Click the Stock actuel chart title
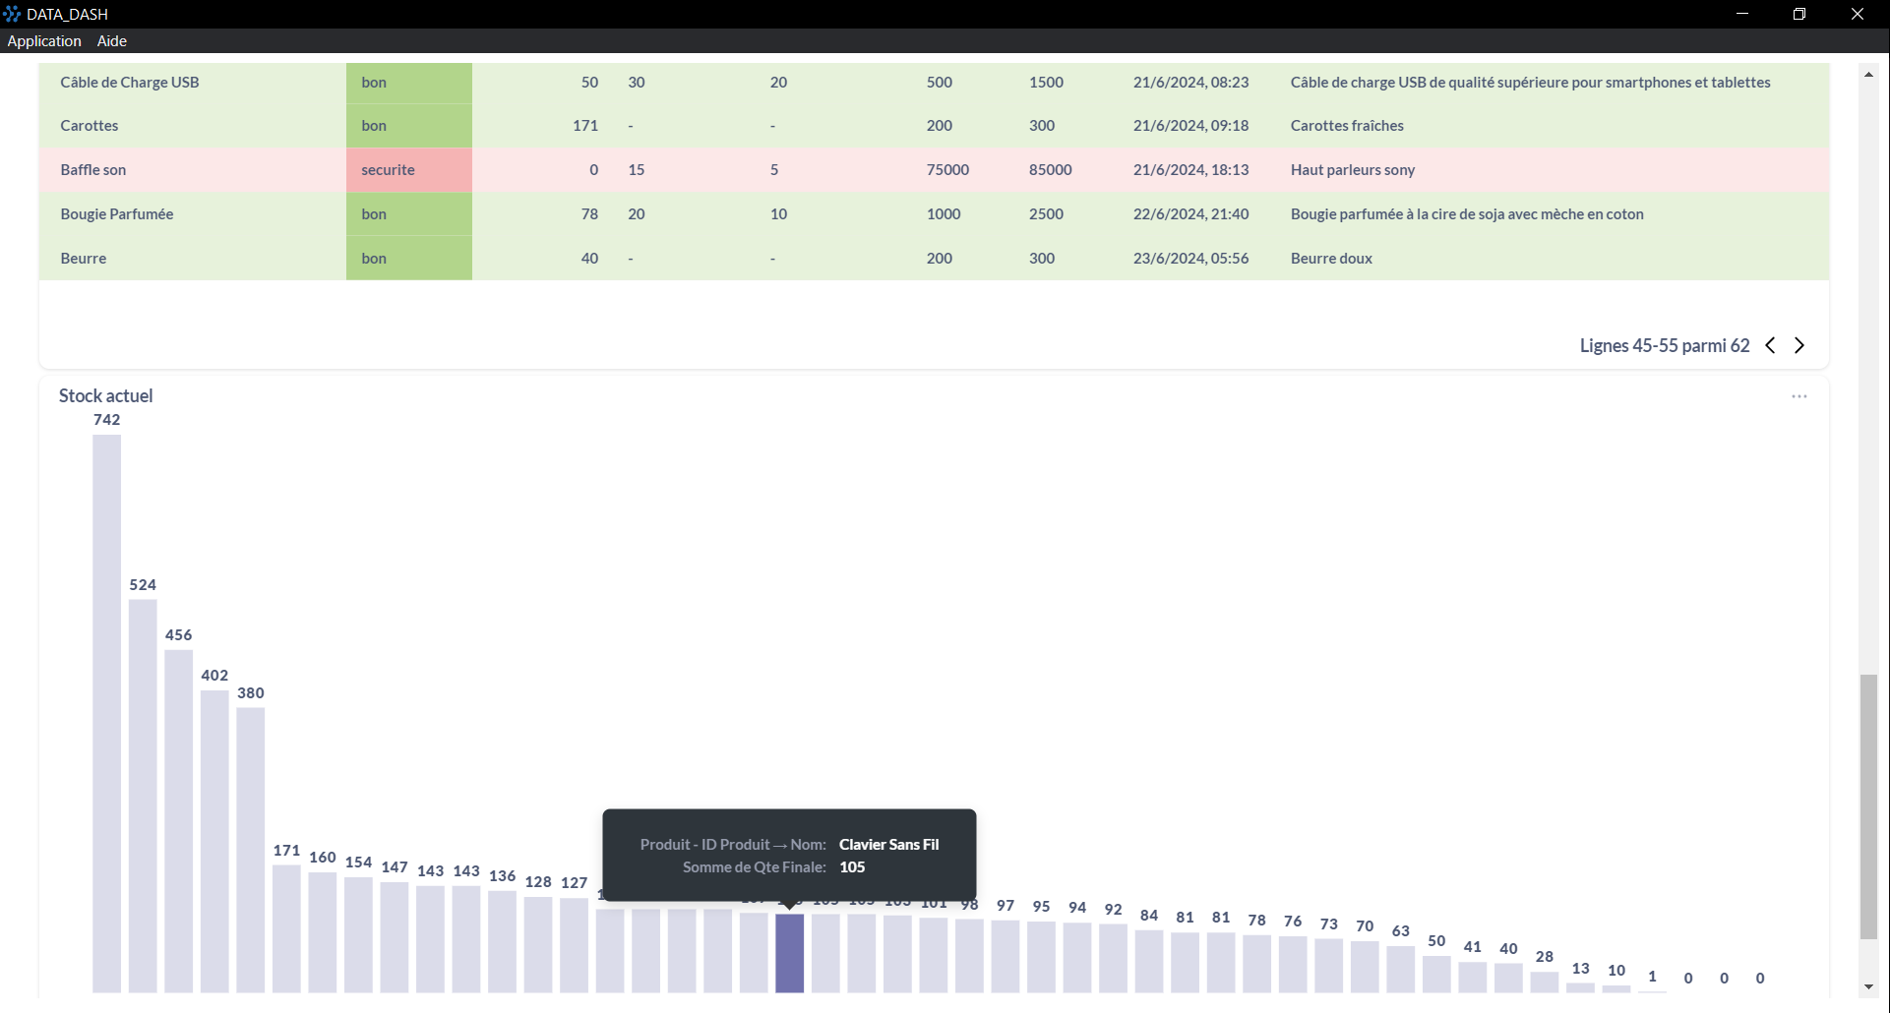The width and height of the screenshot is (1890, 1013). [106, 396]
